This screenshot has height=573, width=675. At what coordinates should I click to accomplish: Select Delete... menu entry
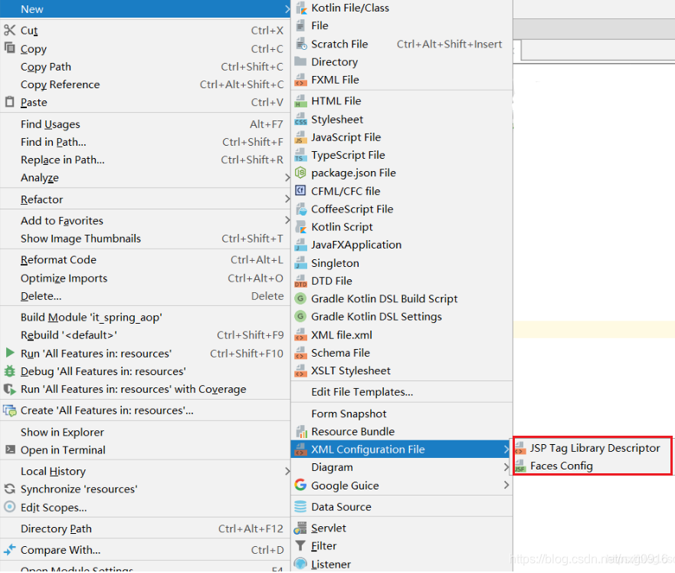point(145,296)
